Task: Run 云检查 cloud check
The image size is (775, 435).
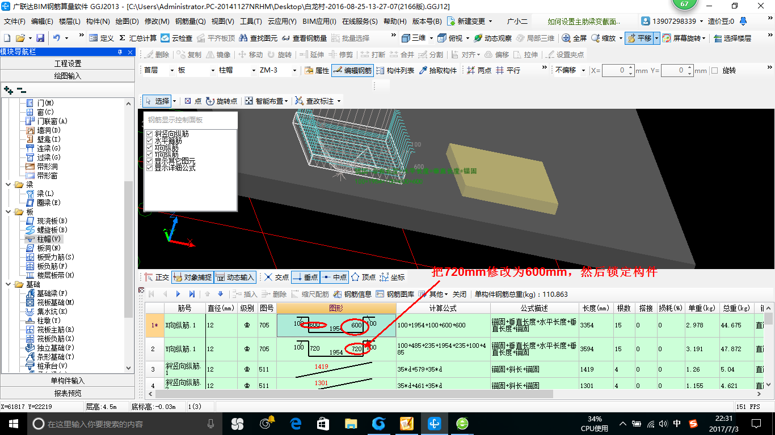Action: [176, 38]
